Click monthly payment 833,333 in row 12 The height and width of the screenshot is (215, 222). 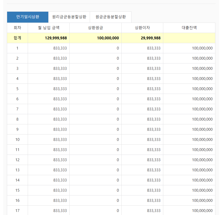coord(60,160)
